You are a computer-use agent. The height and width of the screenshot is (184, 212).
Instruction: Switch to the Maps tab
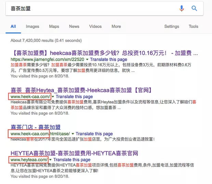click(54, 27)
